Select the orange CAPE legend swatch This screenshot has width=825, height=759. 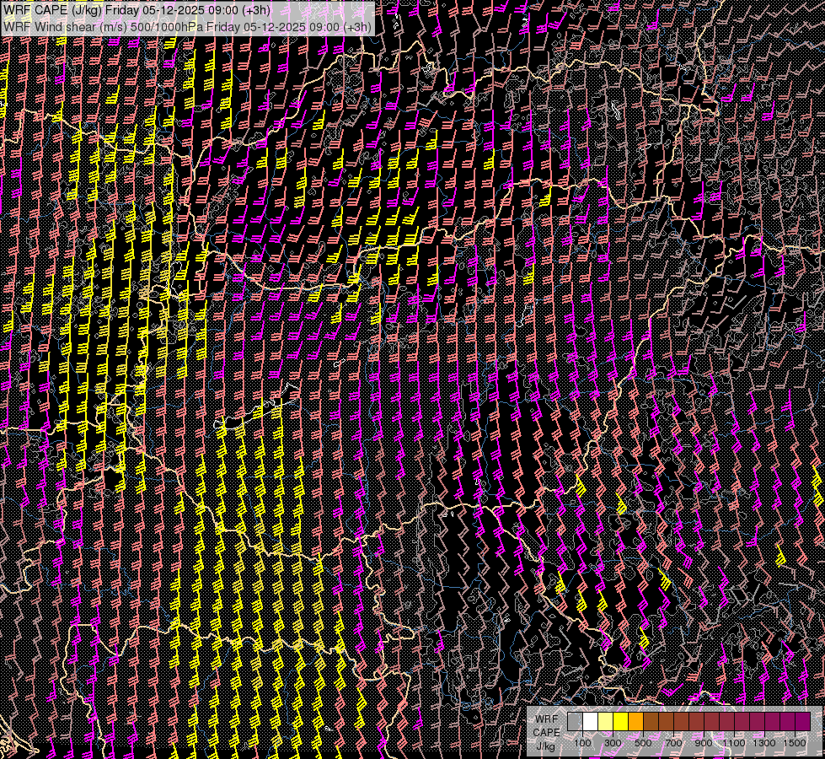click(635, 721)
